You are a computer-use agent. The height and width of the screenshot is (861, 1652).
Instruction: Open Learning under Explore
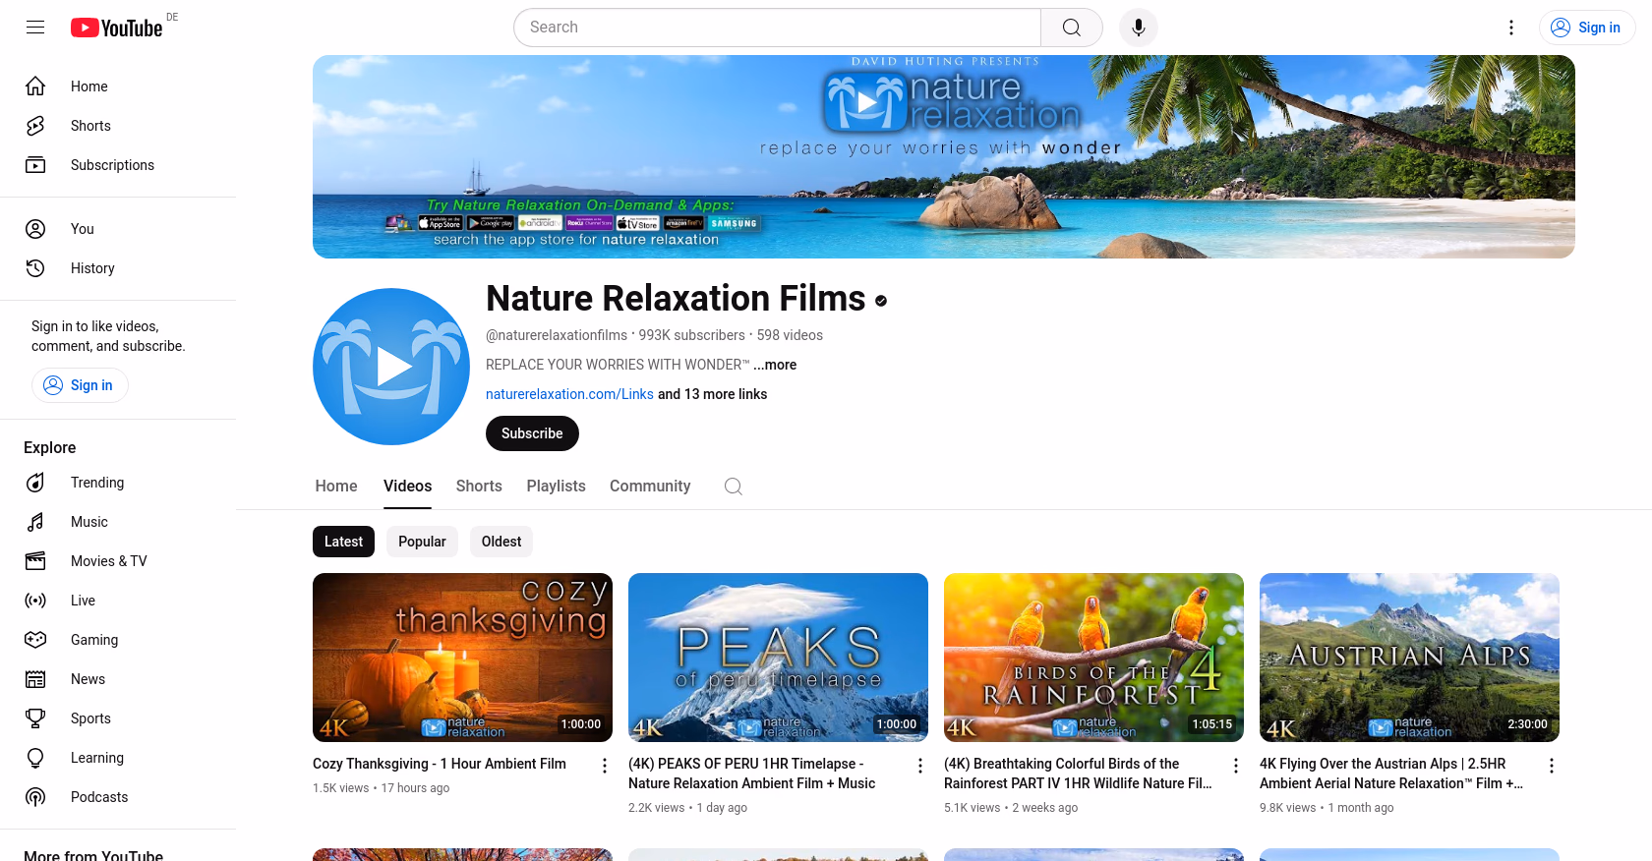click(118, 758)
